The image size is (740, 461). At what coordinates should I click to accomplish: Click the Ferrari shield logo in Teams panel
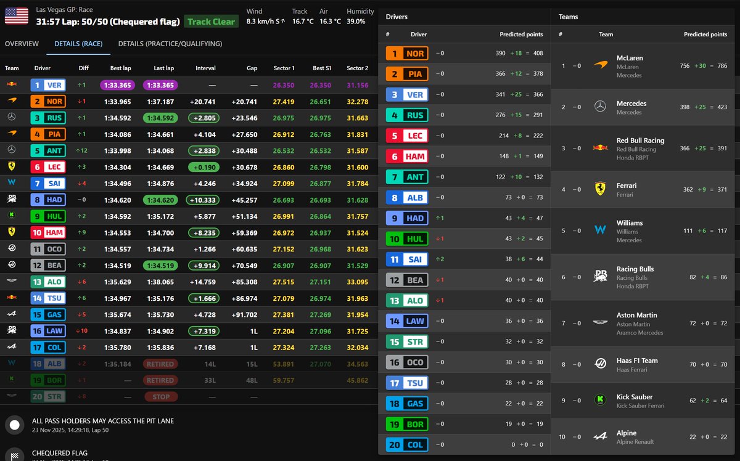click(x=600, y=189)
